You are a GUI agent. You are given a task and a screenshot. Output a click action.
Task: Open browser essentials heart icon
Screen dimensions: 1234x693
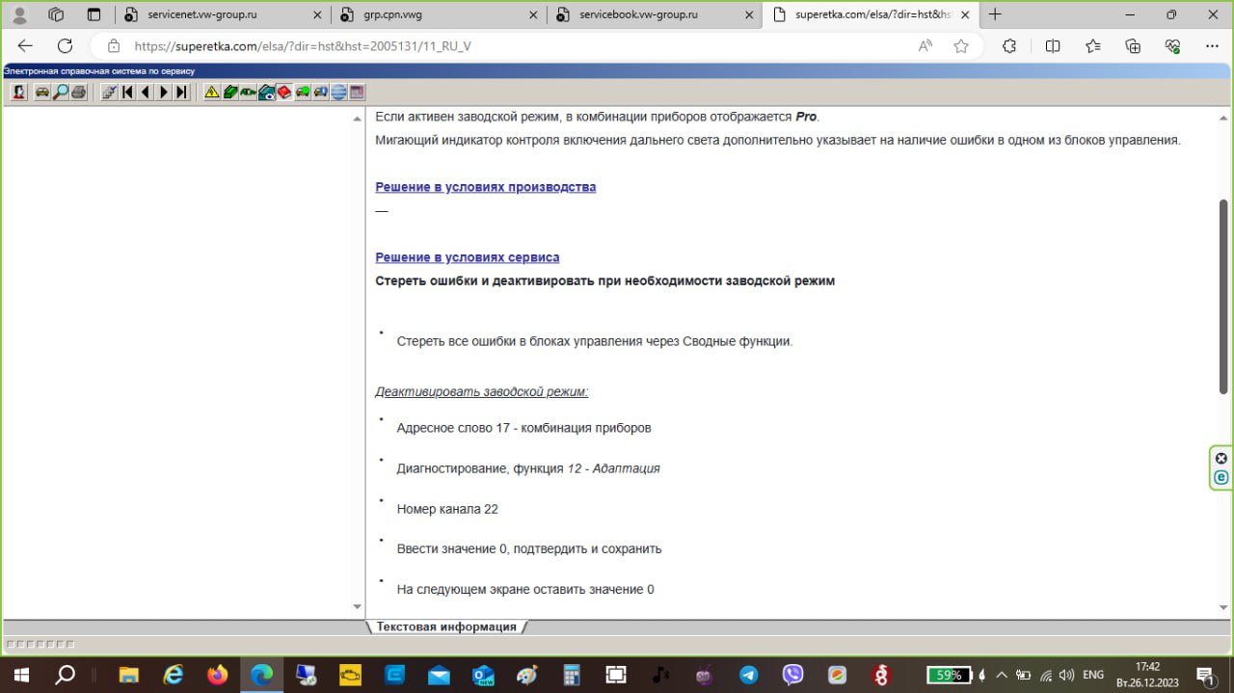1173,45
